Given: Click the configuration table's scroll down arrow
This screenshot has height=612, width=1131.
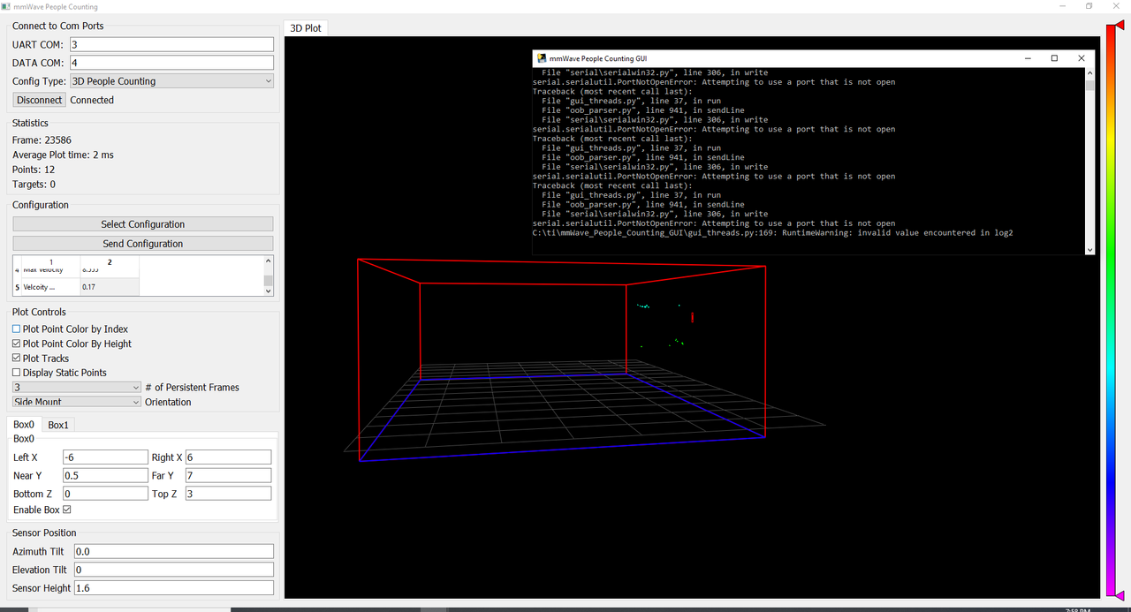Looking at the screenshot, I should point(269,290).
